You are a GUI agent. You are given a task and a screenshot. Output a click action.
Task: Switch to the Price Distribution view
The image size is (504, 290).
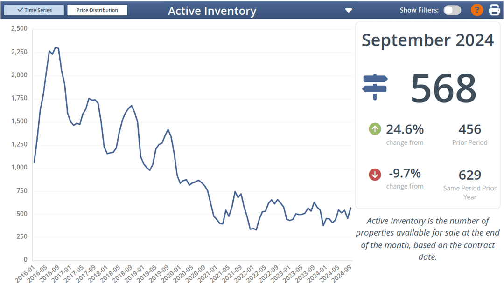click(97, 9)
